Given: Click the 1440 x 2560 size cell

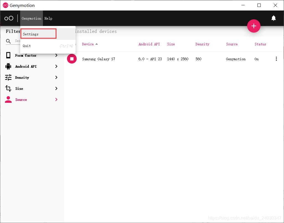Looking at the screenshot, I should pos(178,59).
